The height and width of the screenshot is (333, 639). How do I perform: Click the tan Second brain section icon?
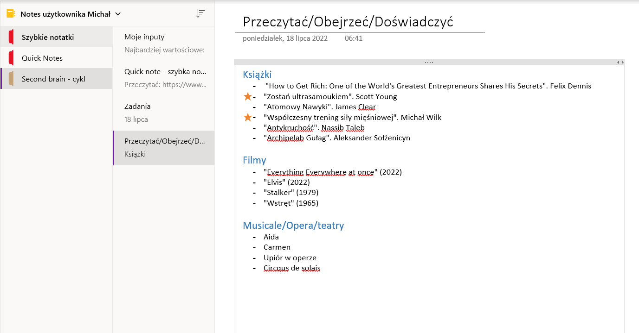point(11,79)
